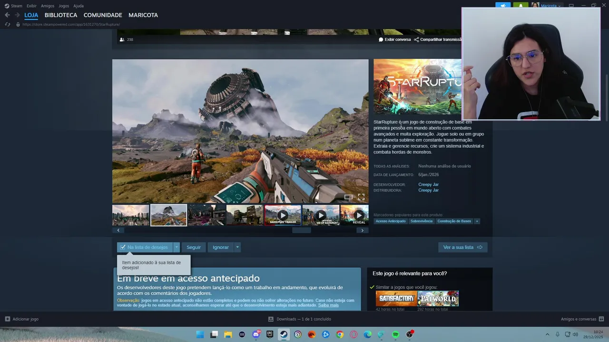The image size is (609, 342).
Task: Open the Saiba mais link
Action: (328, 305)
